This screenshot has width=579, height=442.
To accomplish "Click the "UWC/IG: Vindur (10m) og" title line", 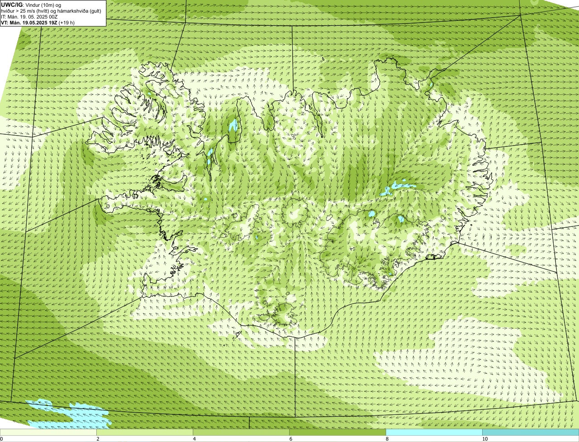I will 31,5.
